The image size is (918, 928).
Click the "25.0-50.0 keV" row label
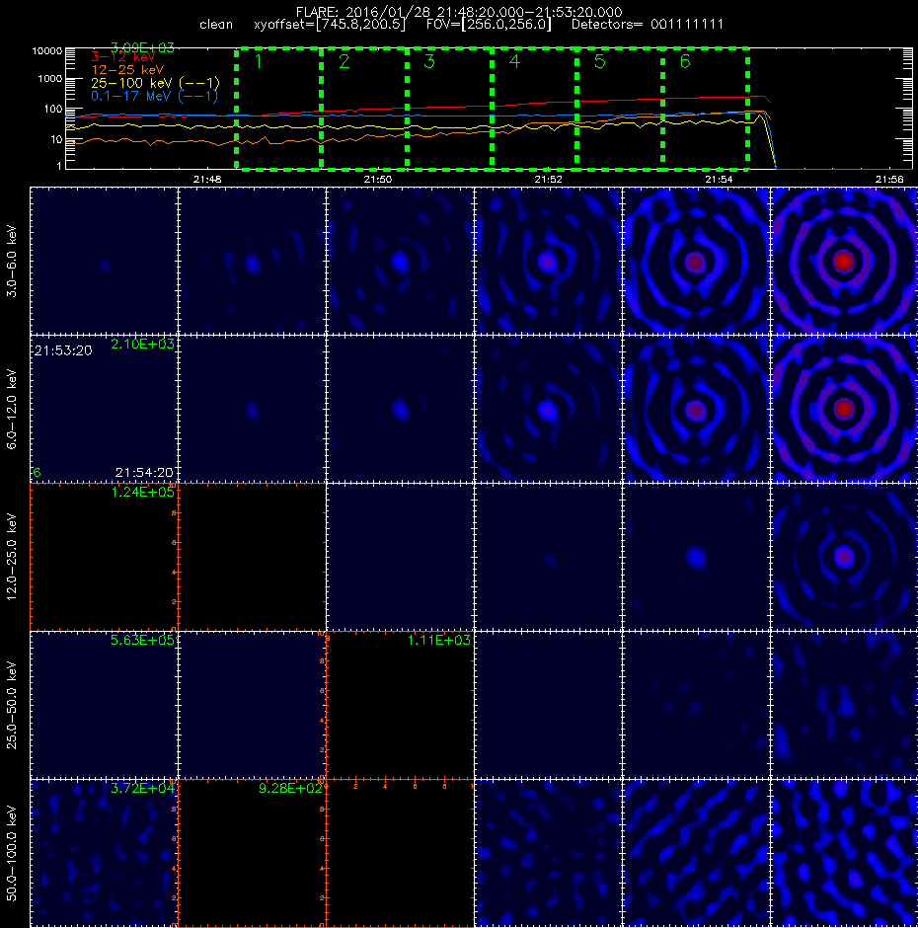[12, 705]
